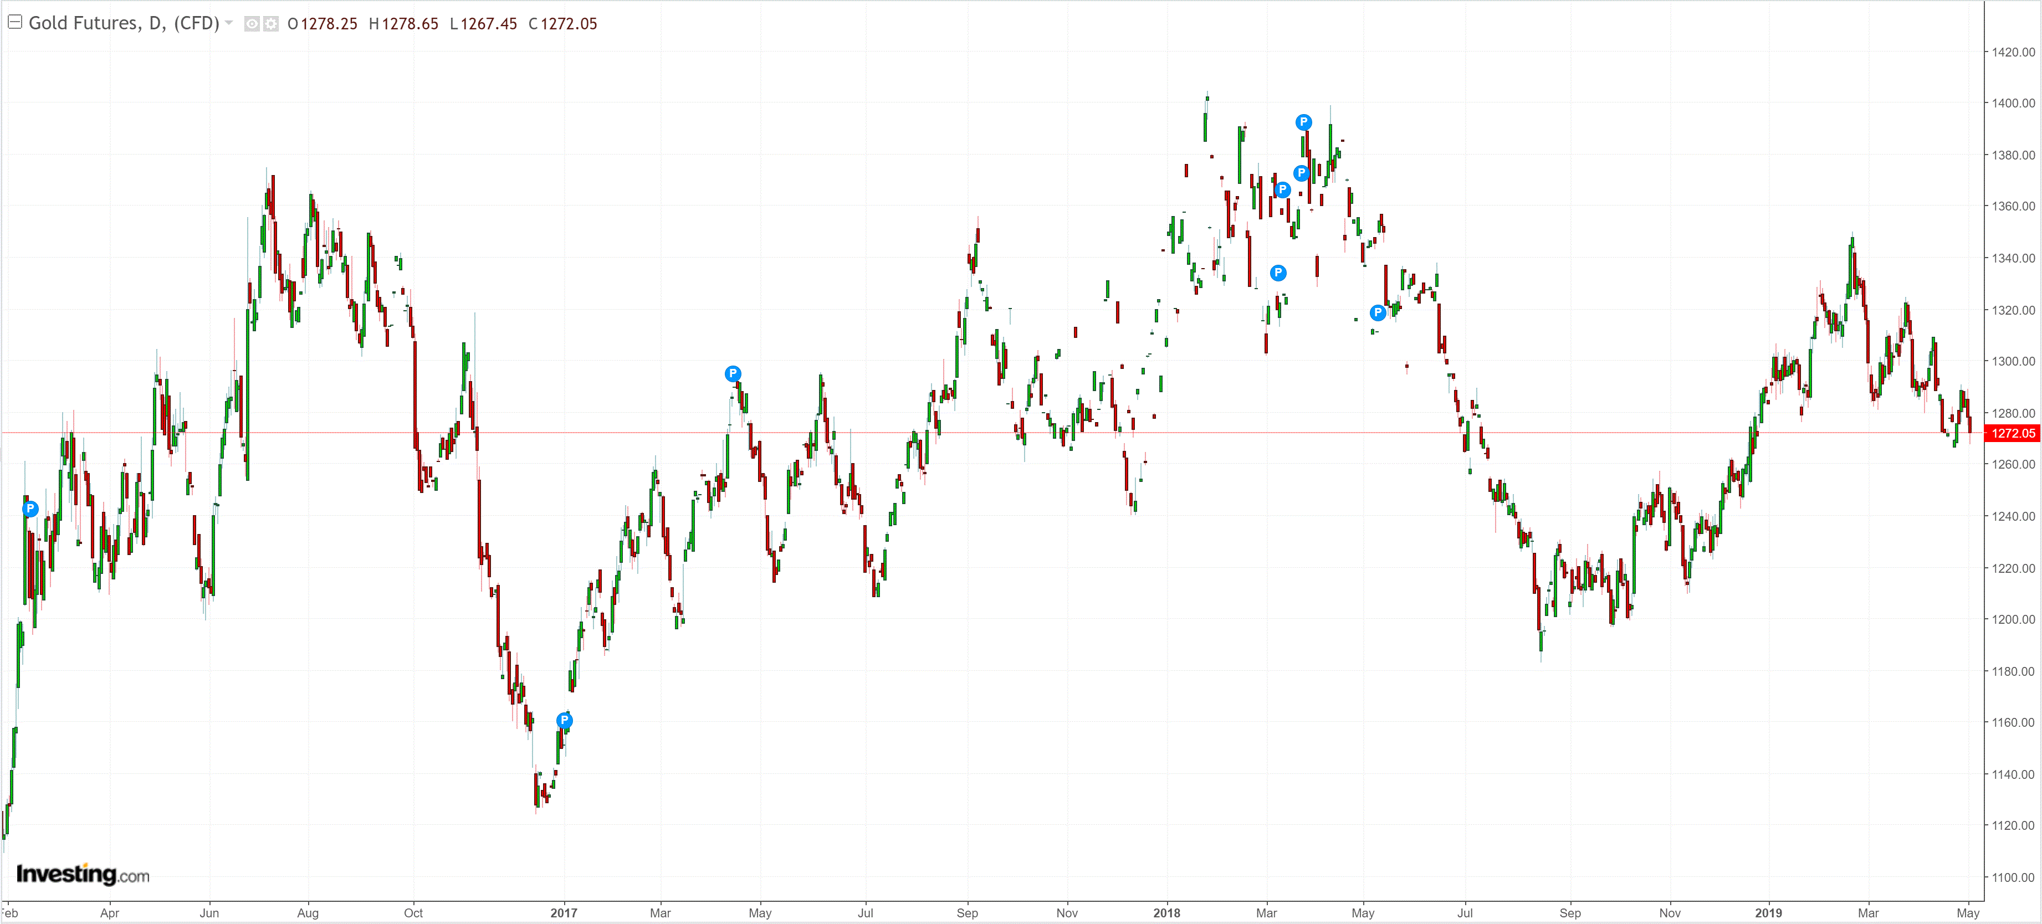The image size is (2042, 924).
Task: Click the 2018 label on the time axis
Action: click(x=1166, y=913)
